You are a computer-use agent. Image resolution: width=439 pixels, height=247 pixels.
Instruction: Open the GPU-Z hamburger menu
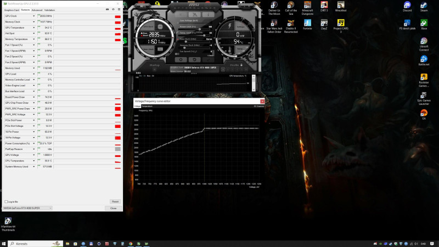(x=119, y=10)
